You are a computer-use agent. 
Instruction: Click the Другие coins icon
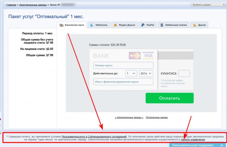pyautogui.click(x=195, y=25)
